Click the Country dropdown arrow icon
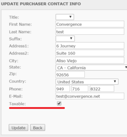 (115, 81)
